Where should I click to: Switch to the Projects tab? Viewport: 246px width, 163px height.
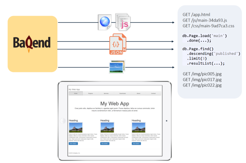point(90,94)
